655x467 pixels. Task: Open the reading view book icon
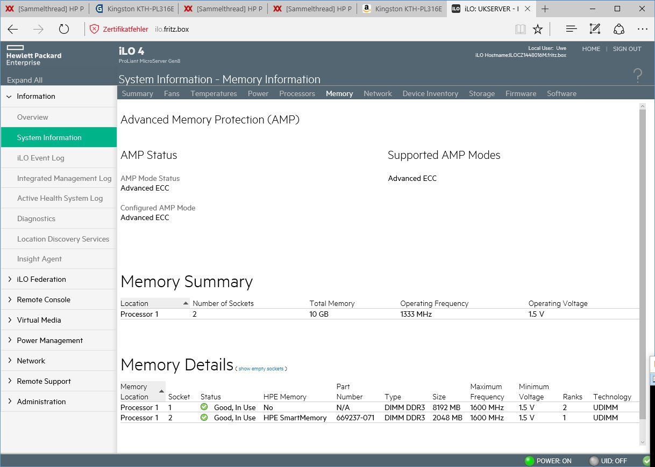click(520, 29)
